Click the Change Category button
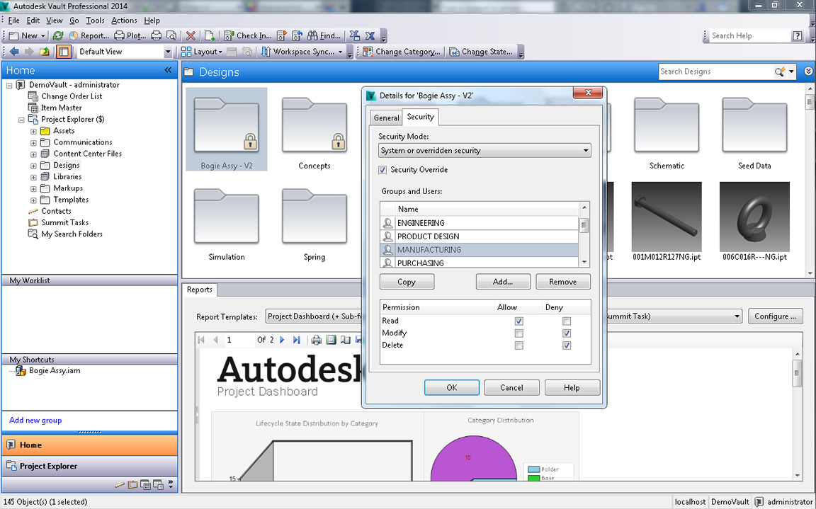 [x=402, y=52]
